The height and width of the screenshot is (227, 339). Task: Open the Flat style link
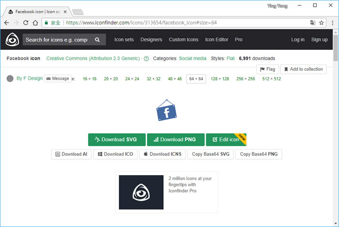(x=231, y=58)
